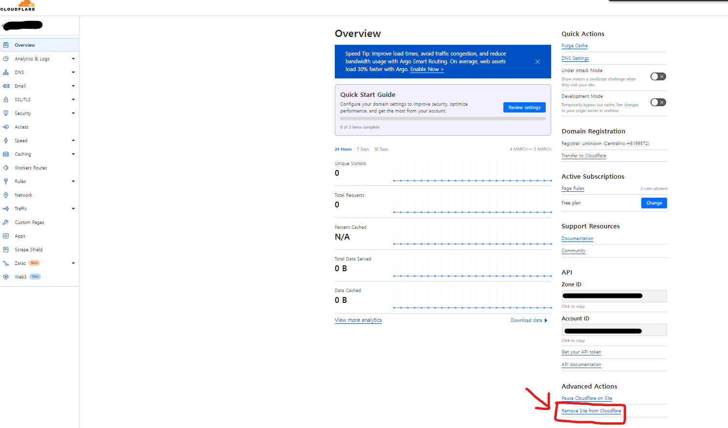Viewport: 728px width, 428px height.
Task: Click the Network location pin icon
Action: point(6,195)
